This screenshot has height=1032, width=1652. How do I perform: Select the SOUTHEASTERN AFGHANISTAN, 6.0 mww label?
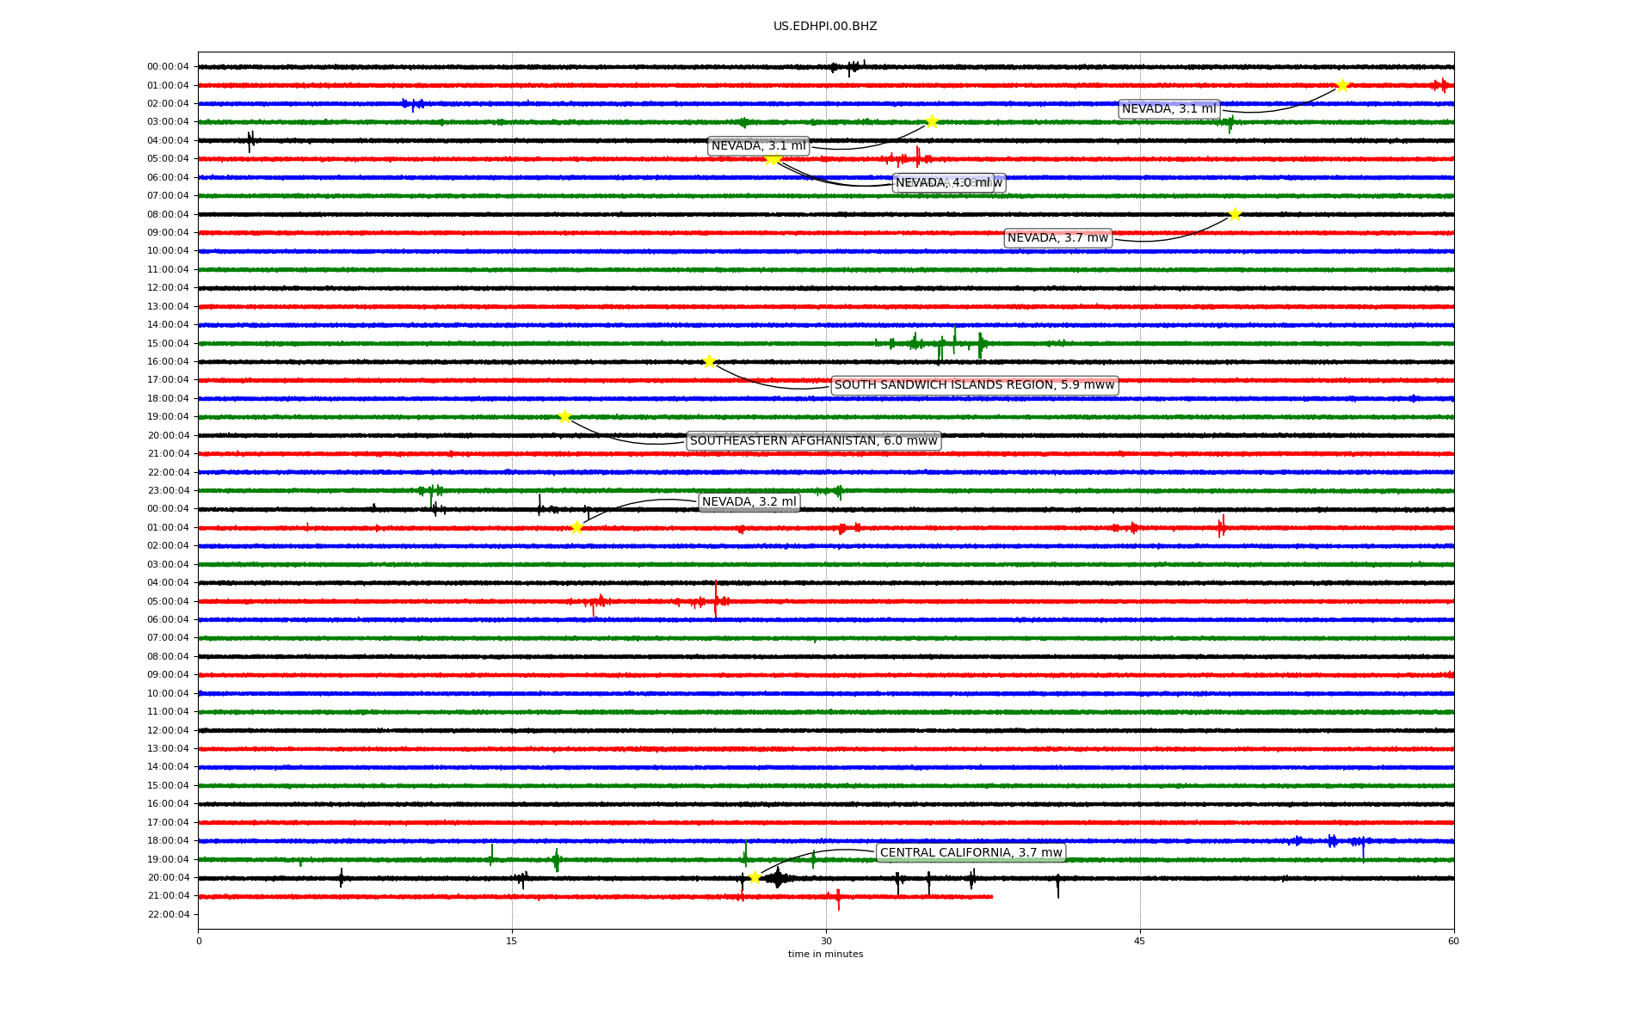[x=813, y=441]
